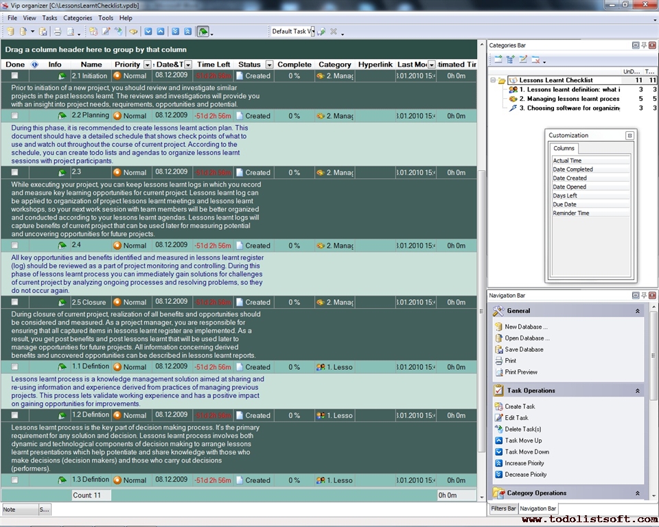Click the Edit Task pencil toolbar icon
Image resolution: width=659 pixels, height=527 pixels.
tap(106, 32)
